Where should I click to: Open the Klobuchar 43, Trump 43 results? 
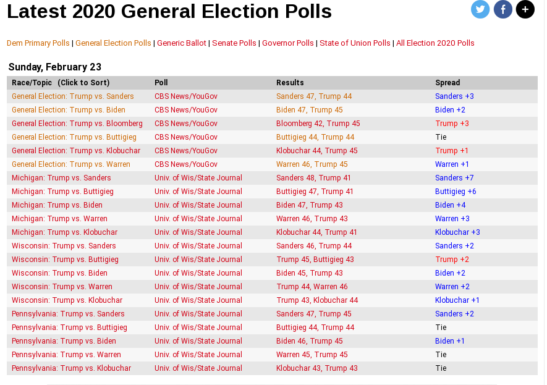point(316,368)
